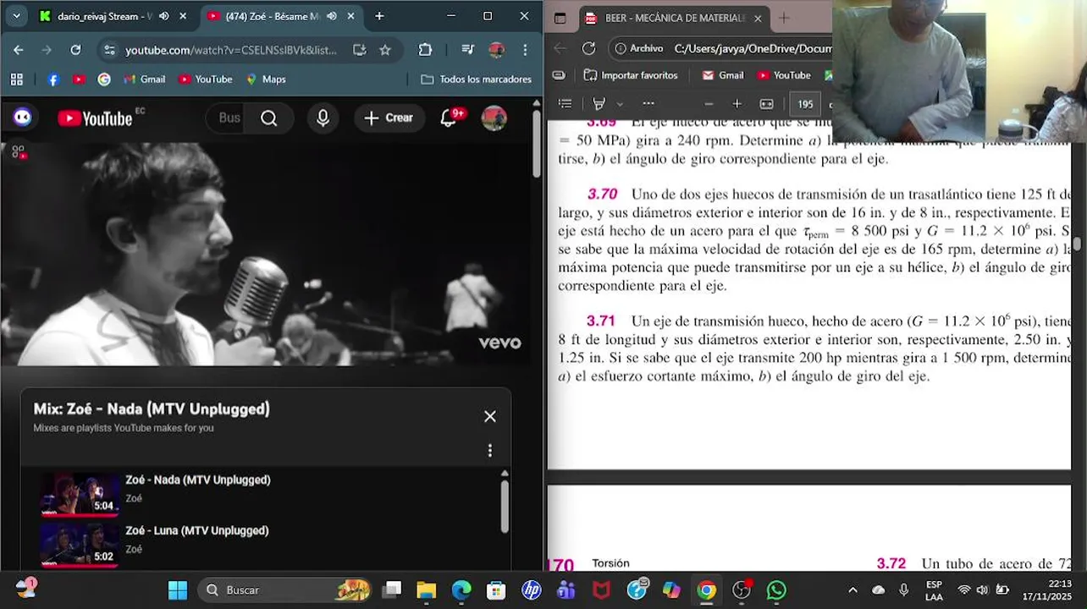Image resolution: width=1087 pixels, height=609 pixels.
Task: Open Gmail favorite in Edge
Action: click(723, 75)
